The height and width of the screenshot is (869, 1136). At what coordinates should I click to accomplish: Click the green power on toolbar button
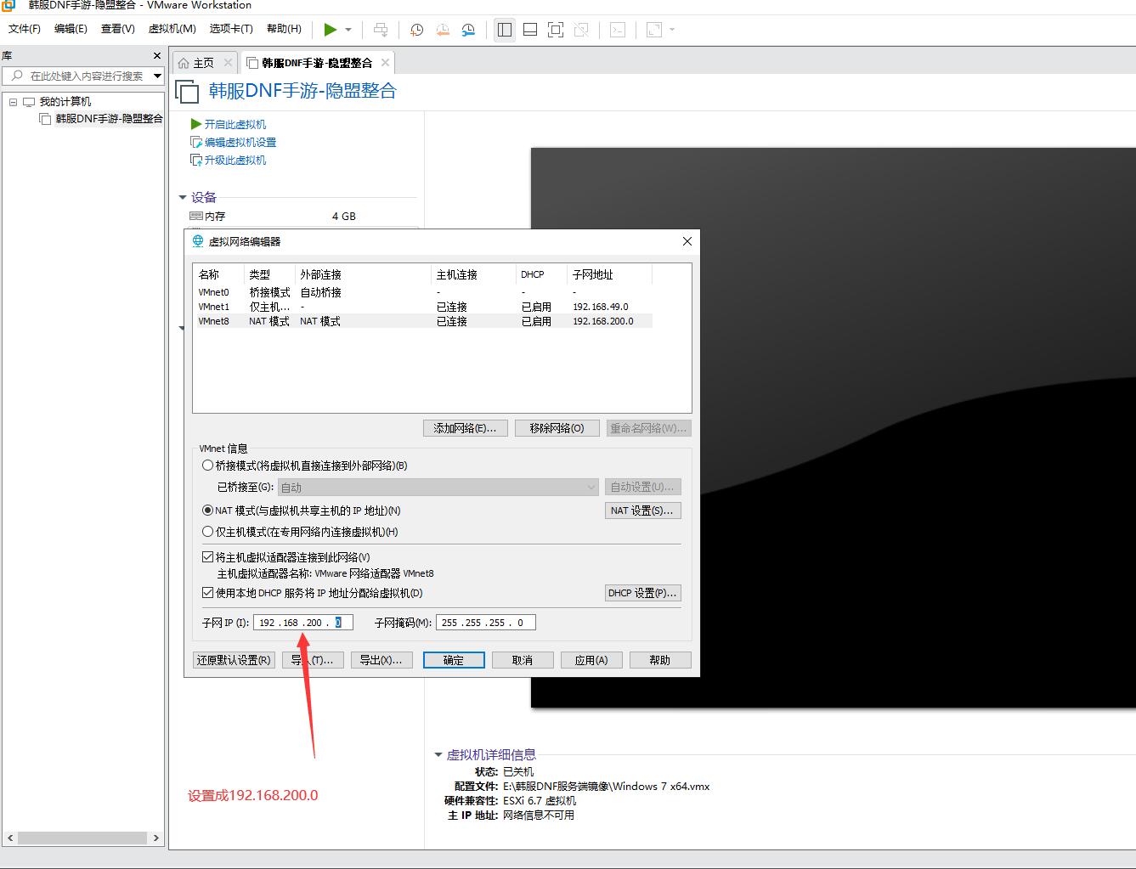(x=330, y=30)
